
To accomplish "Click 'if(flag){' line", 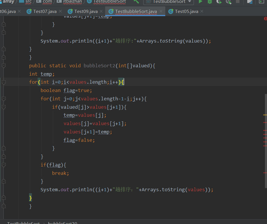I will [53, 165].
